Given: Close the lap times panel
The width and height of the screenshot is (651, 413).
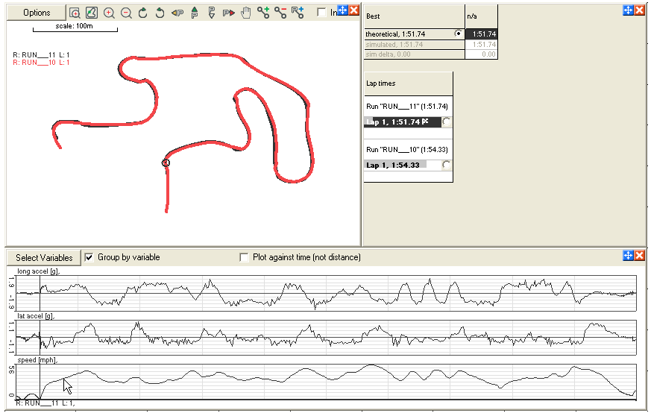Looking at the screenshot, I should tap(640, 10).
